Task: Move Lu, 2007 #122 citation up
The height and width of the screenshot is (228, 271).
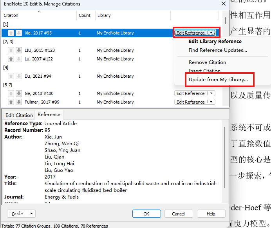Action: pos(11,59)
